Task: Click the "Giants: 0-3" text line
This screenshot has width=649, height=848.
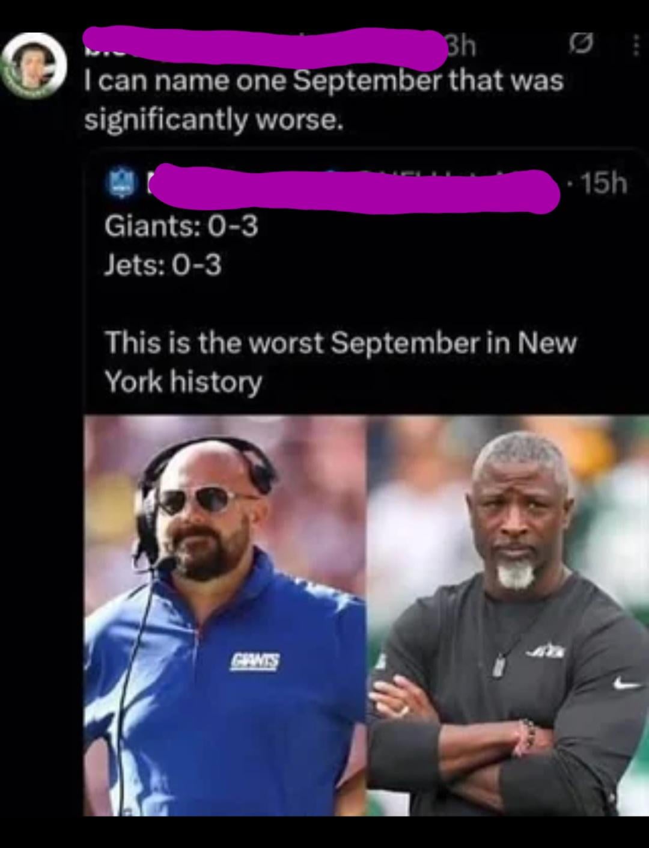Action: pos(181,227)
